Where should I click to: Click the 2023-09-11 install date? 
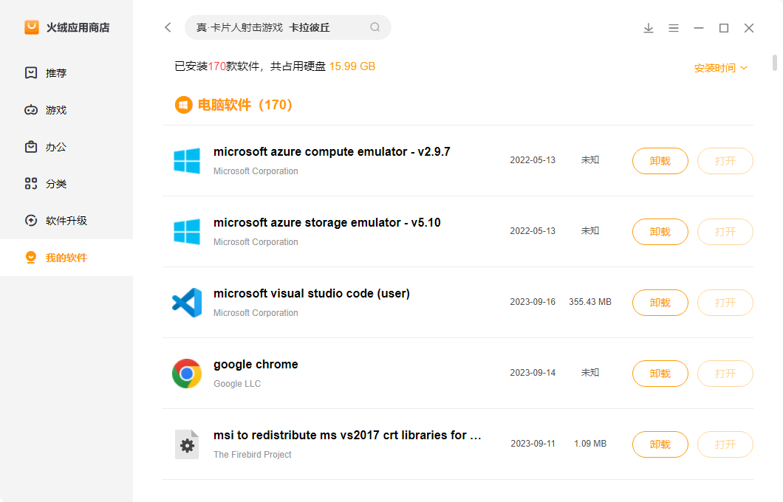click(x=533, y=444)
